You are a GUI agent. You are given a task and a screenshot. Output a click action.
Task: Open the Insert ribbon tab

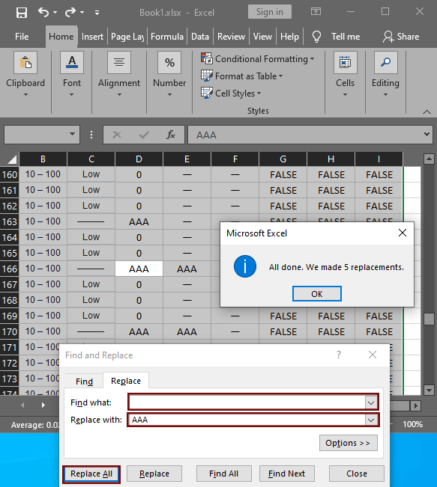(92, 37)
